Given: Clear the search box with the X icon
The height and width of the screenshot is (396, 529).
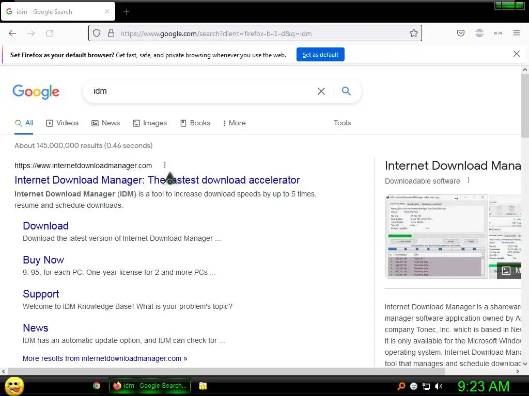Looking at the screenshot, I should pyautogui.click(x=321, y=91).
